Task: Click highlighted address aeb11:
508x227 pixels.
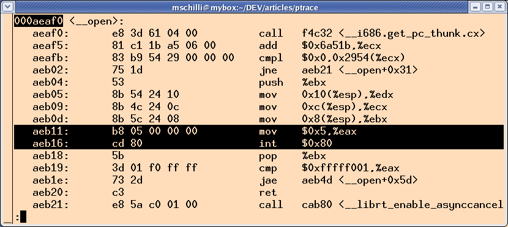Action: point(51,131)
